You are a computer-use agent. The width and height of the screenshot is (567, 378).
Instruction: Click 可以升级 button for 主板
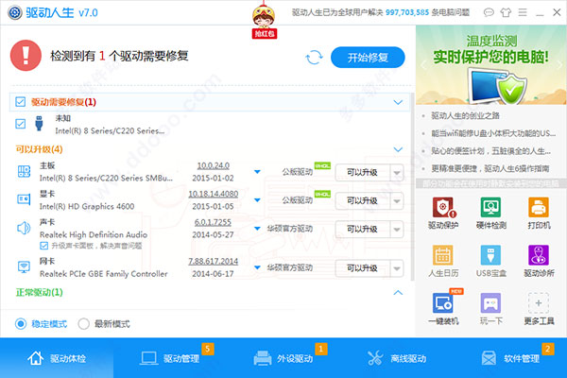click(x=363, y=173)
